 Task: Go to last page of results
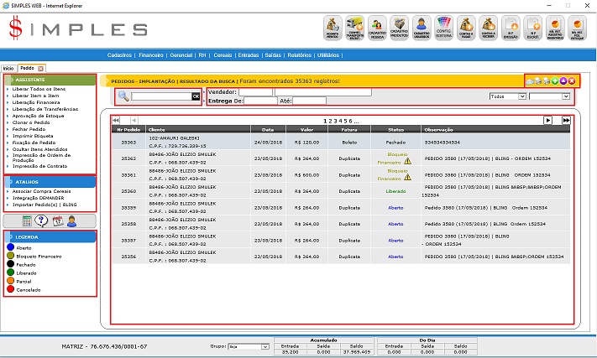click(x=566, y=121)
